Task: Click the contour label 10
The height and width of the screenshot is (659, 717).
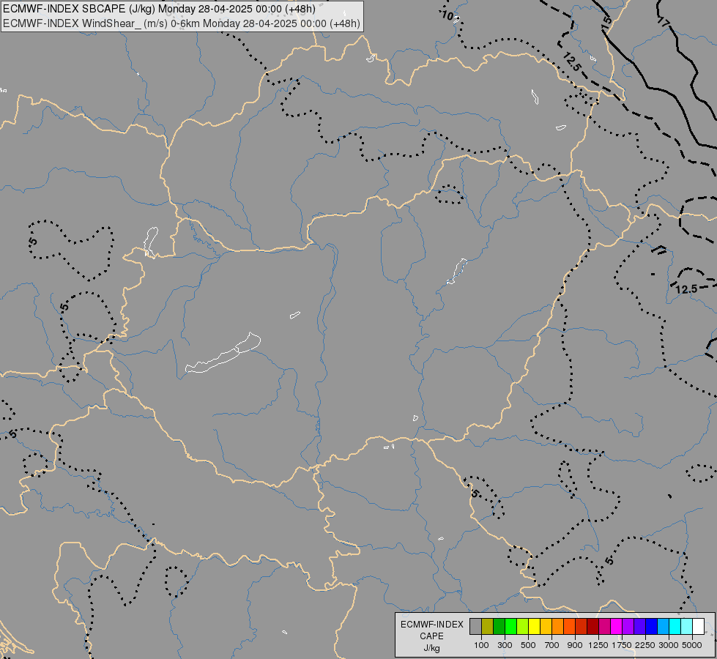Action: coord(447,15)
